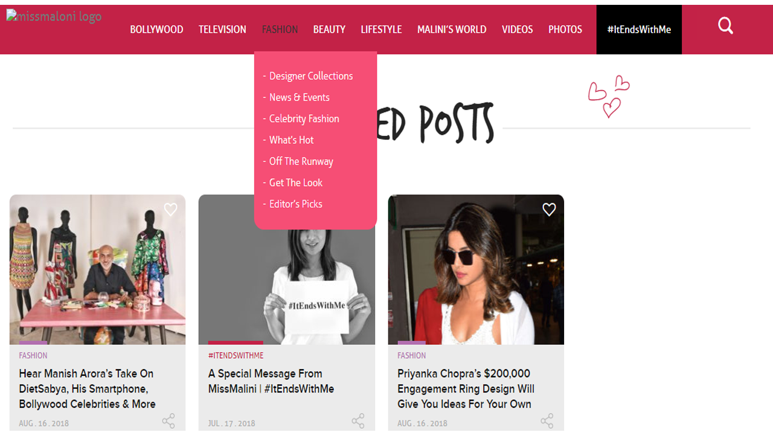The height and width of the screenshot is (435, 773).
Task: Click 'AUG . 16 . 2018' under Priyanka Chopra
Action: click(423, 424)
